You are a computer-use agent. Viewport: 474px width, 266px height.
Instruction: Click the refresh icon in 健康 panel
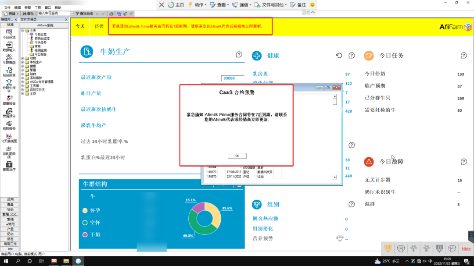(339, 56)
